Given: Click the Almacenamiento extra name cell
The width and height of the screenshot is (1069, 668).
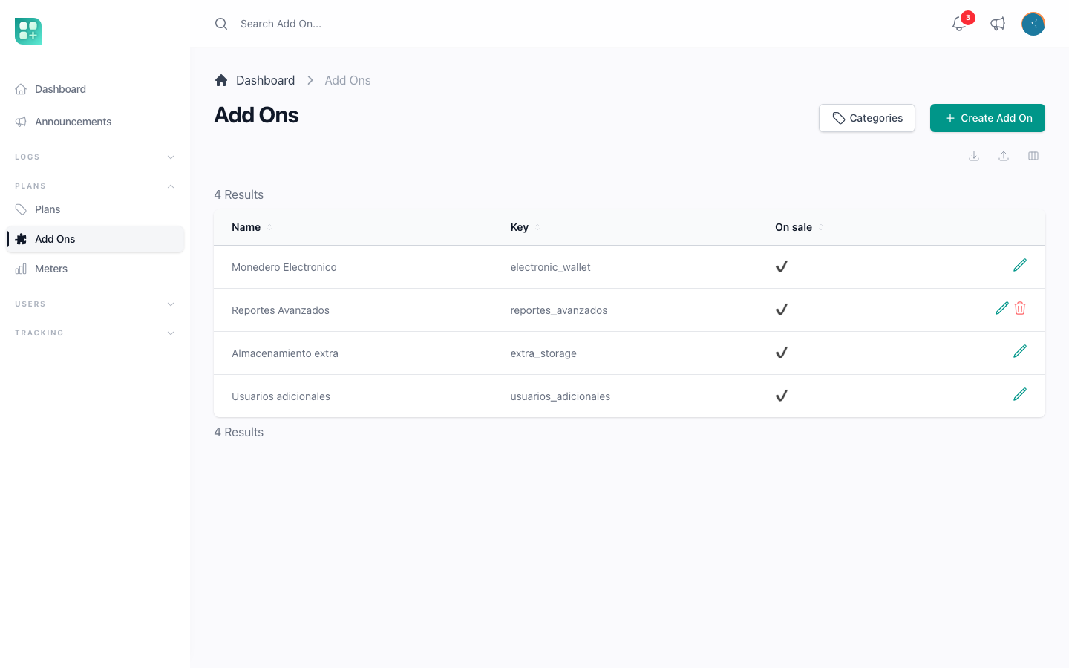Looking at the screenshot, I should pos(285,353).
